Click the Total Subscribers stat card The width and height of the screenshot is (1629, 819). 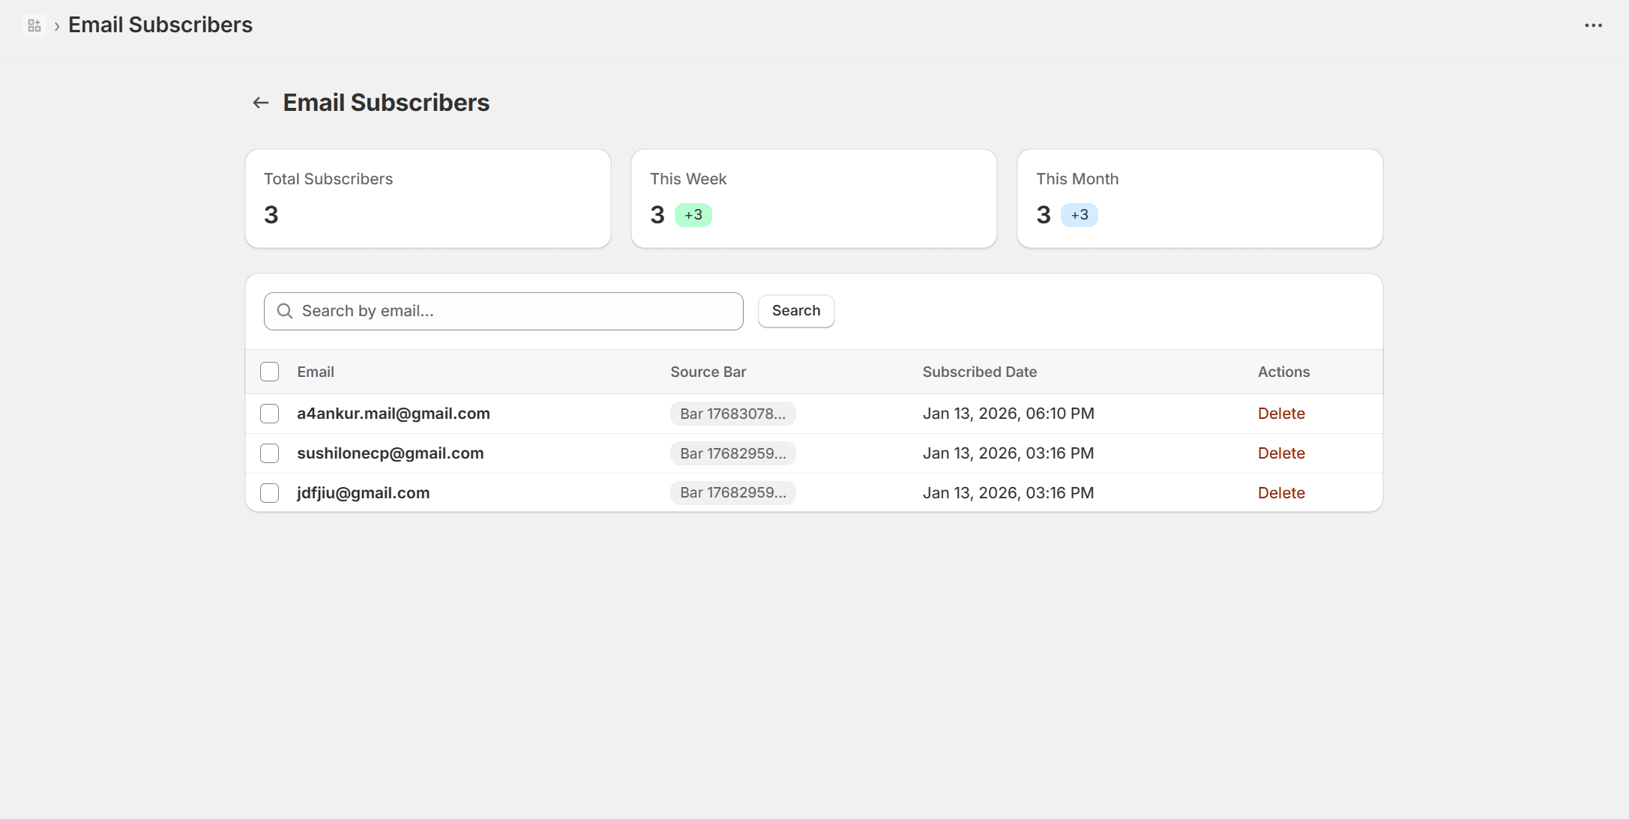[x=427, y=198]
